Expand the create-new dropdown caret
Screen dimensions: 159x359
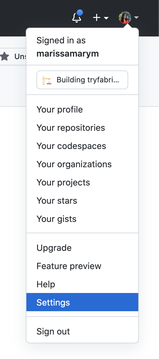[x=106, y=18]
